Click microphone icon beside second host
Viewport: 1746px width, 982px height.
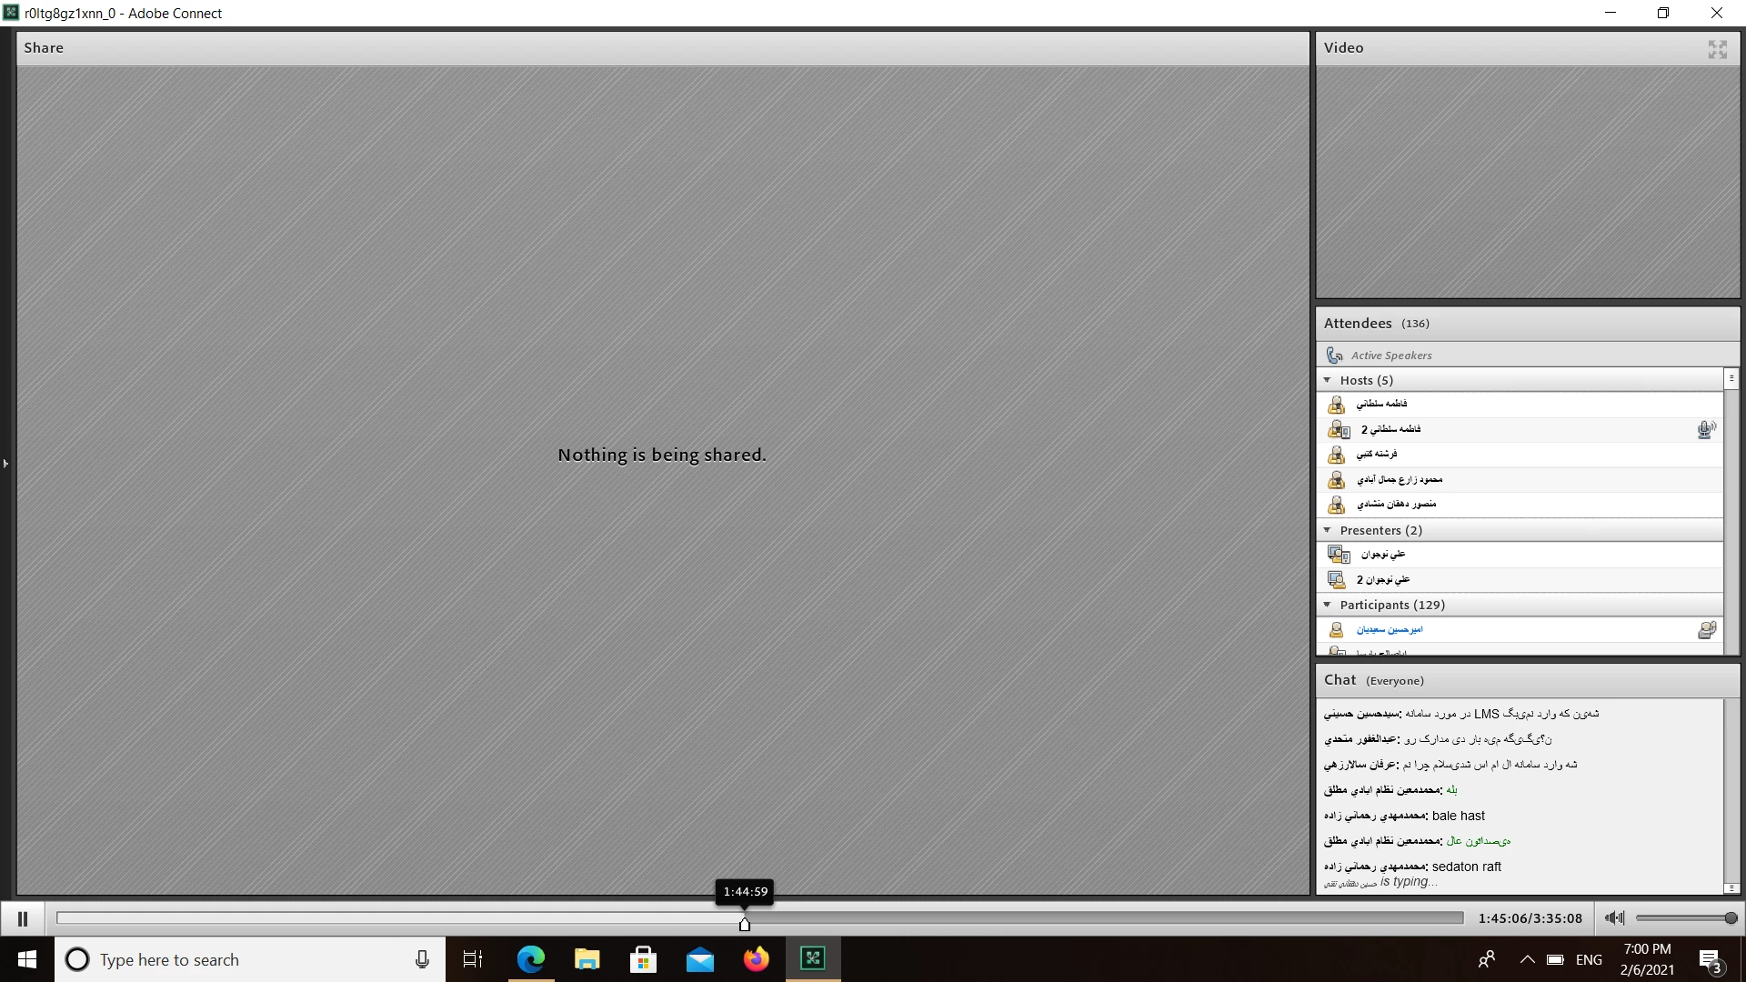[1706, 429]
